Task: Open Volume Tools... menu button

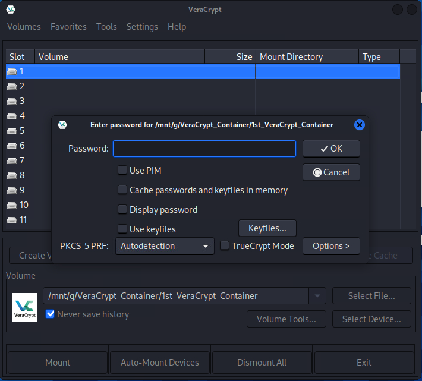Action: [286, 319]
